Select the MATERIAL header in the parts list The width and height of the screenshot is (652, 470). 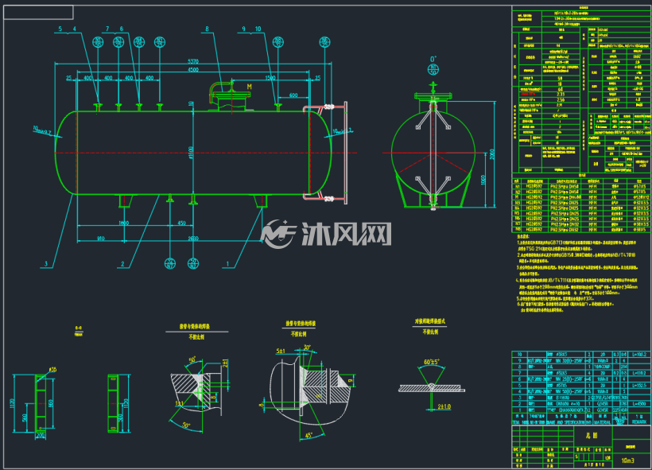tap(602, 422)
